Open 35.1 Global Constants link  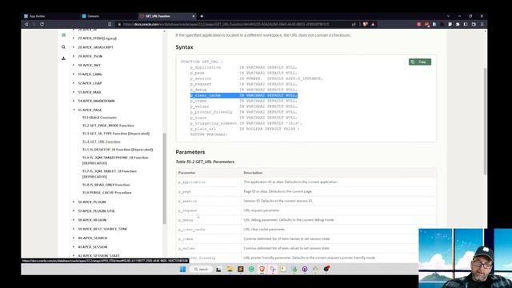pos(99,118)
